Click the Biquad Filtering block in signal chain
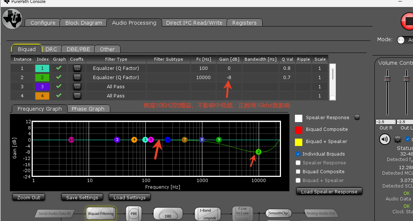Image resolution: width=413 pixels, height=221 pixels. coord(101,213)
